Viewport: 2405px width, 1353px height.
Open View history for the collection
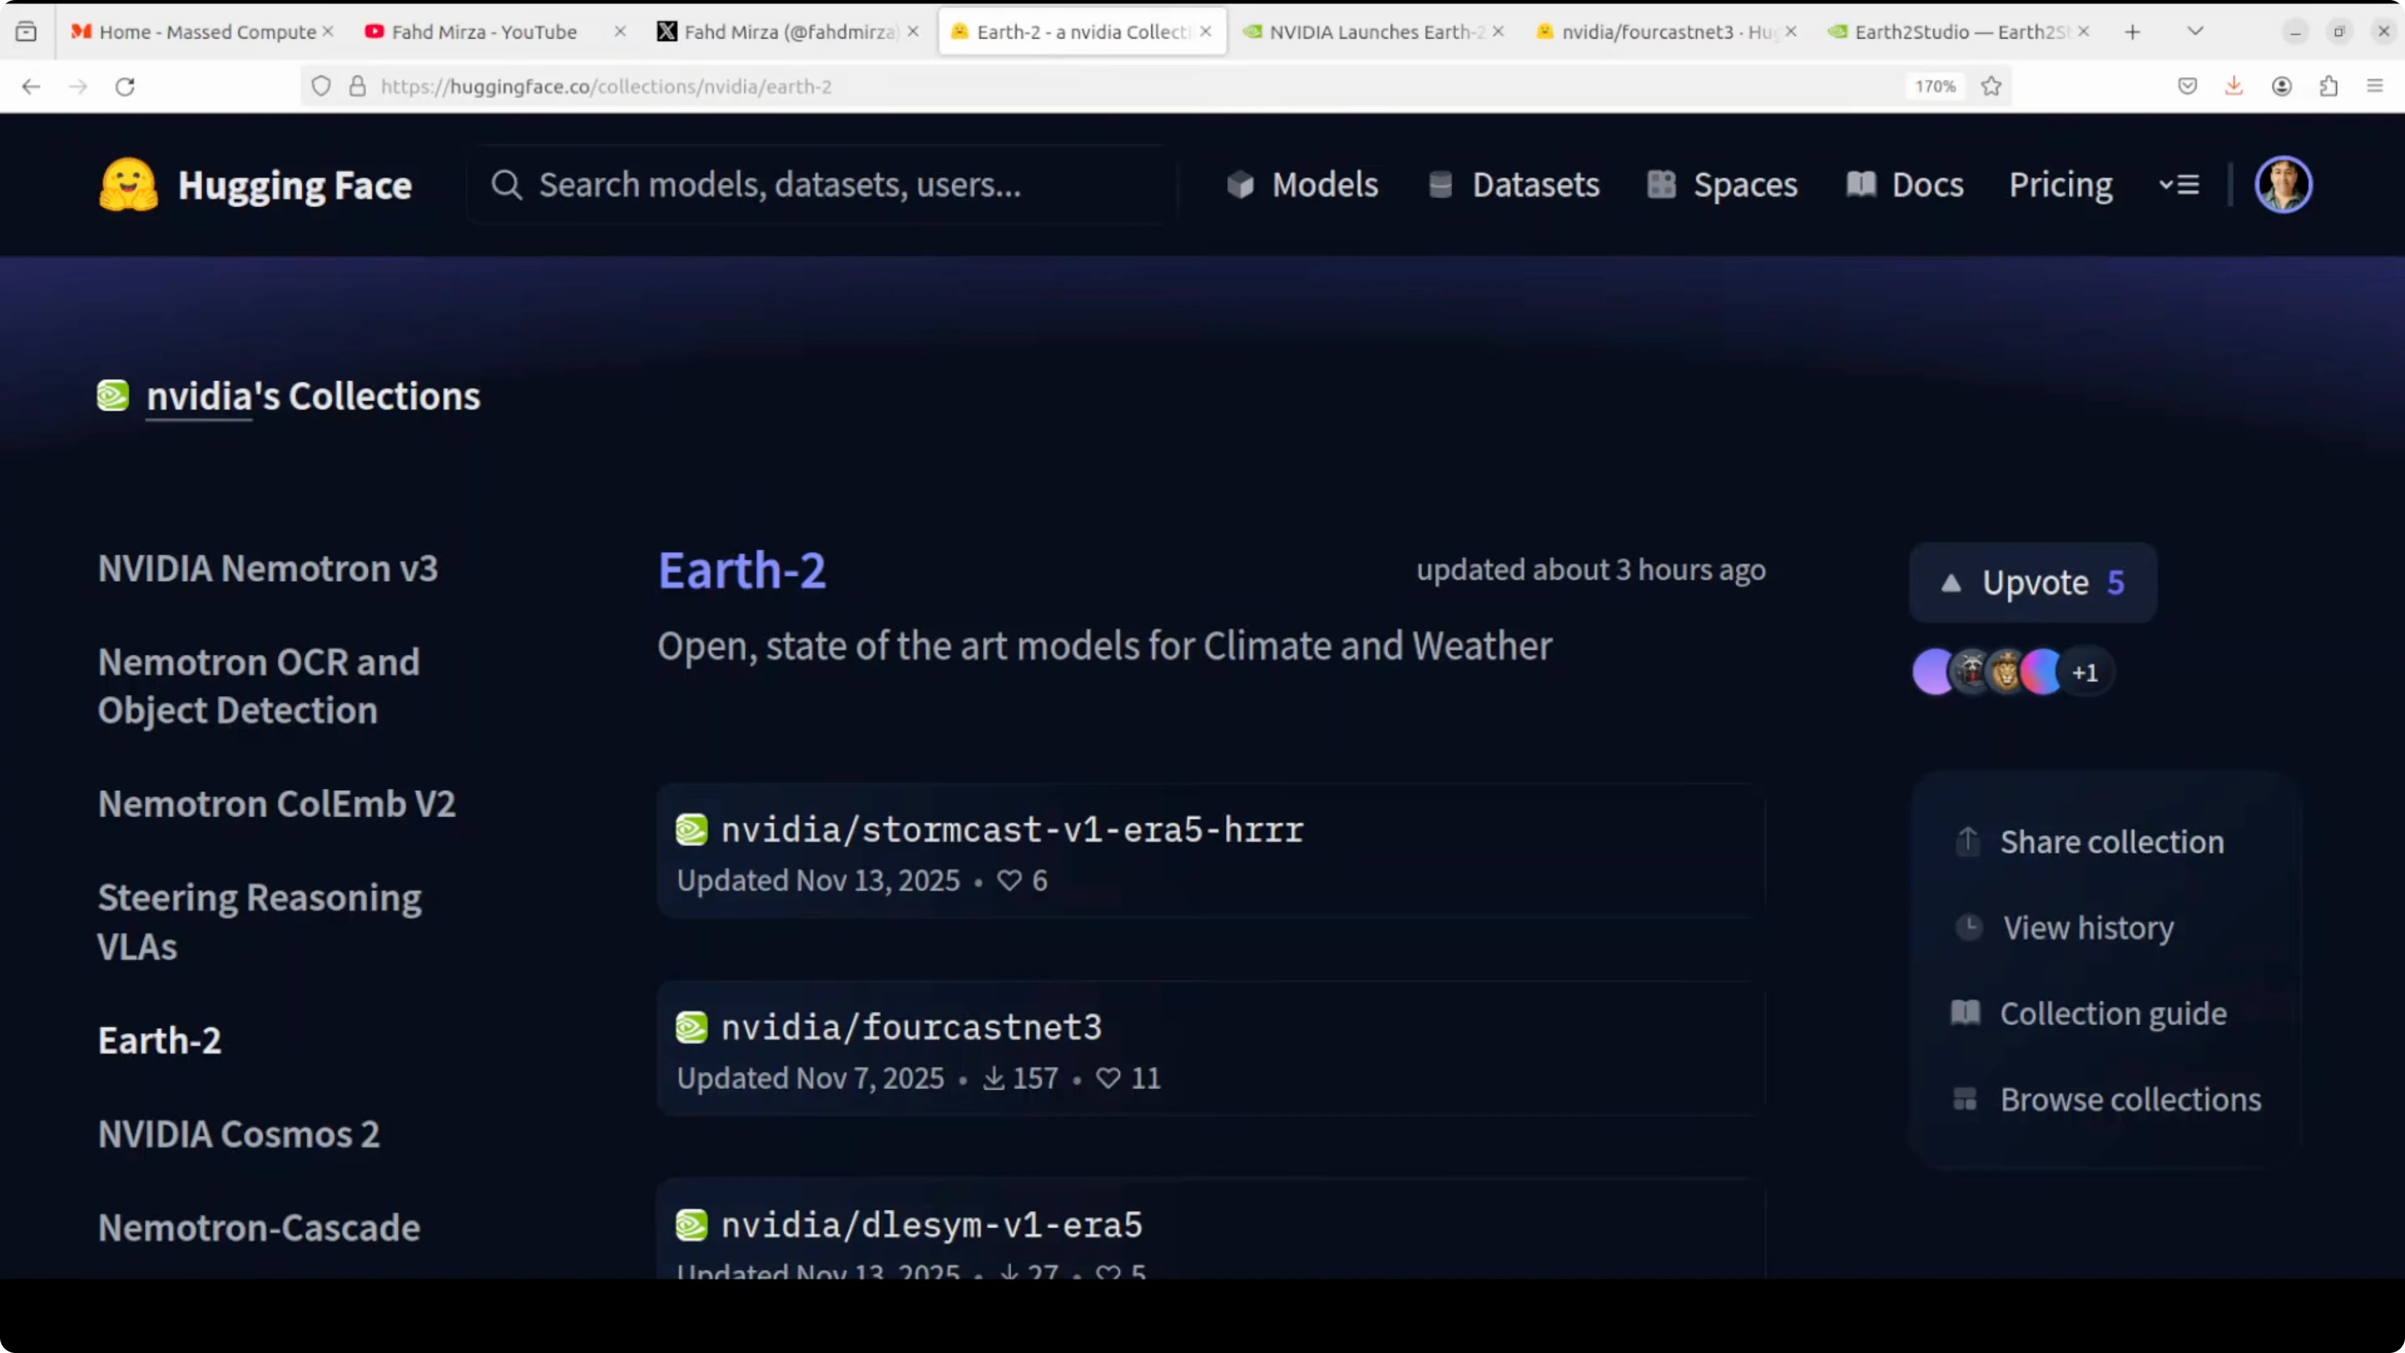tap(2089, 927)
